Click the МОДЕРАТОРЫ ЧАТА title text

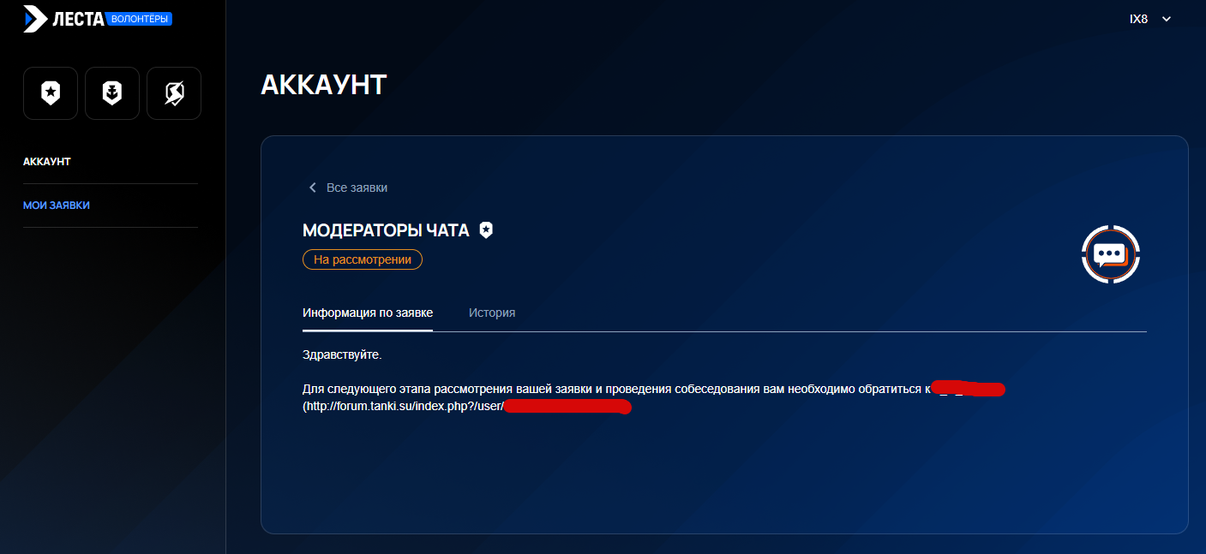coord(386,230)
